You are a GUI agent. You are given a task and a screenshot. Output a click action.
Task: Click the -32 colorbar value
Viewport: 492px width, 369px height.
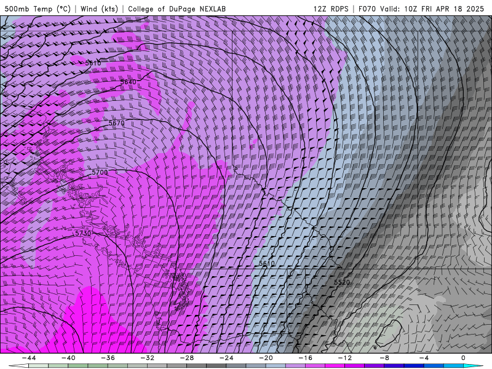tap(147, 358)
